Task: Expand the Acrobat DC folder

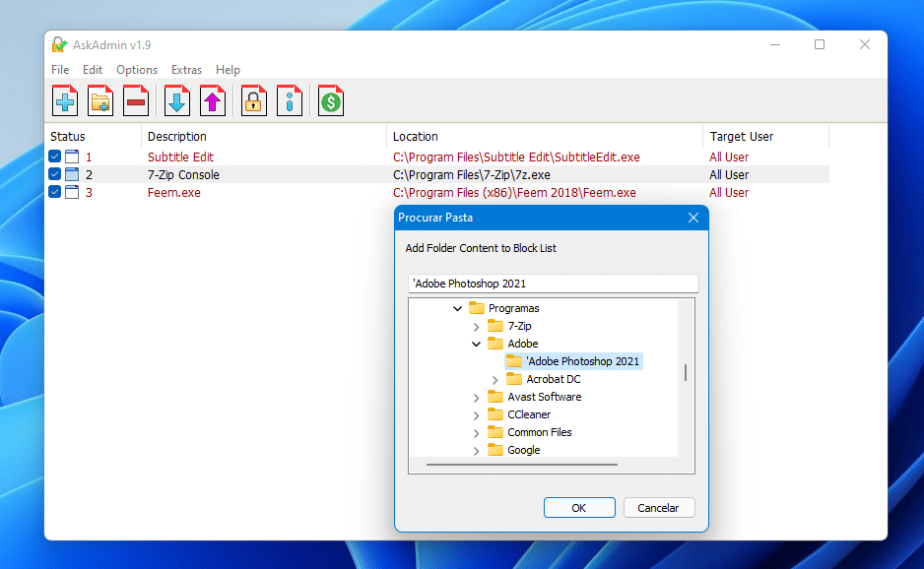Action: pos(495,379)
